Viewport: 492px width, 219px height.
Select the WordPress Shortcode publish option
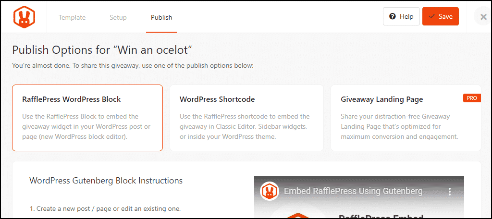246,118
